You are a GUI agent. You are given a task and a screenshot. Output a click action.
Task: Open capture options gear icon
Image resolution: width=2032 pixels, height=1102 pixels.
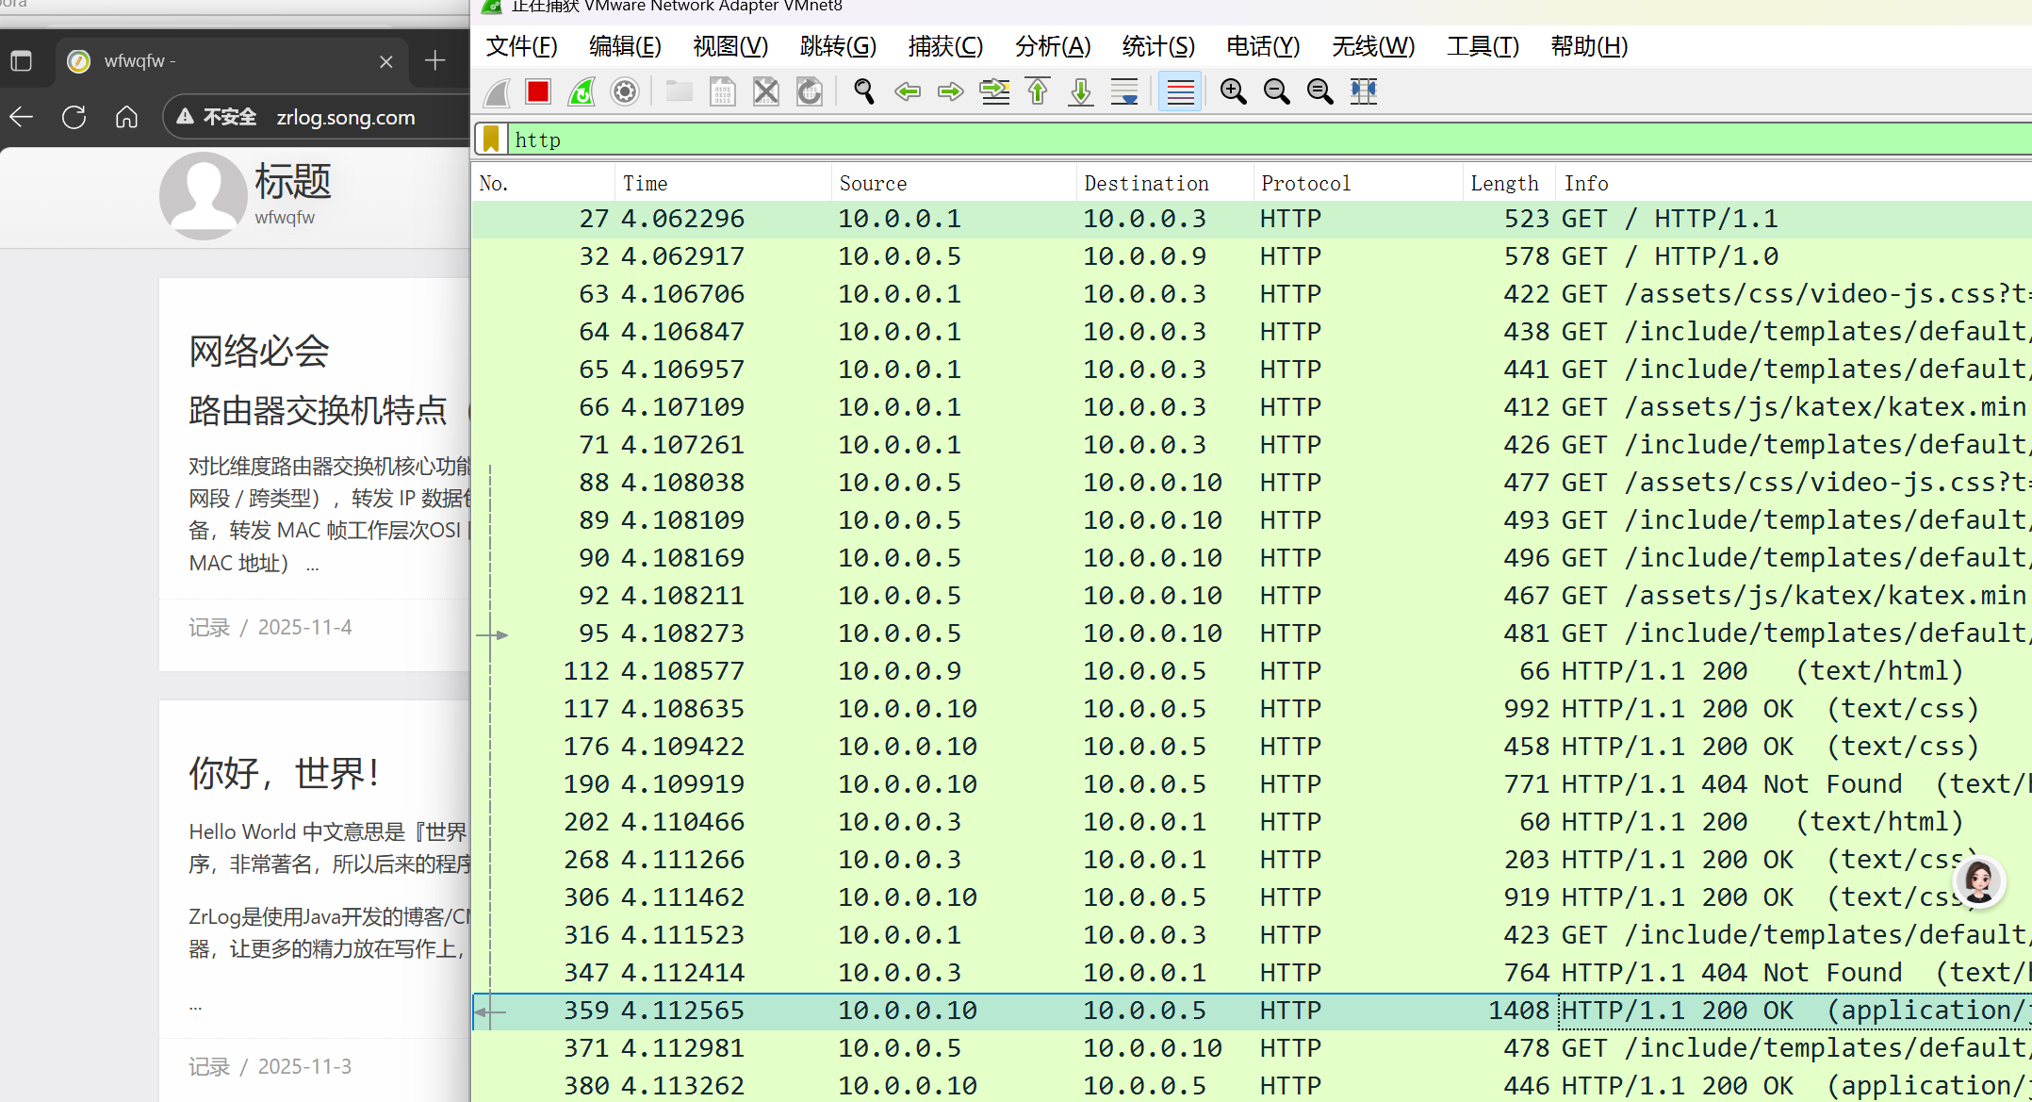click(625, 91)
